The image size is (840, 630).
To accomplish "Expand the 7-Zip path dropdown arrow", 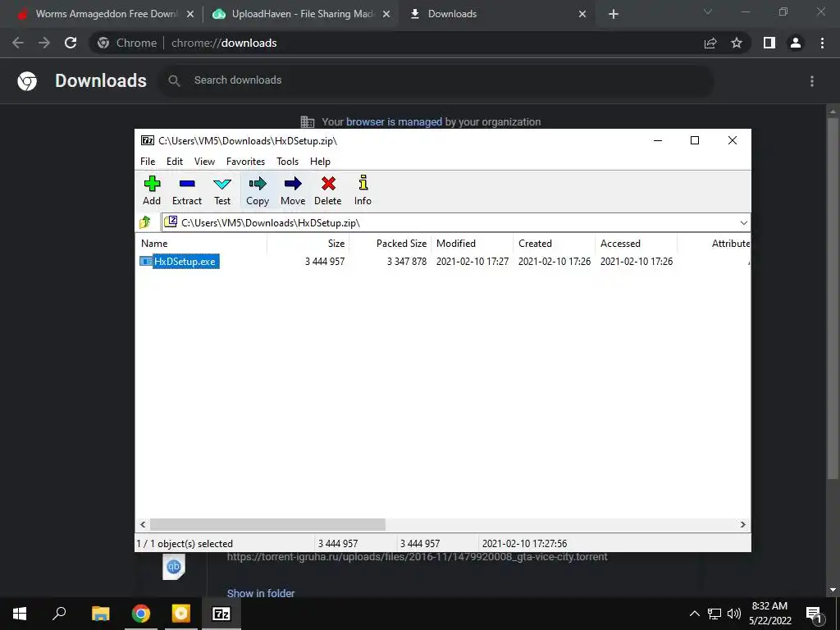I will click(743, 223).
